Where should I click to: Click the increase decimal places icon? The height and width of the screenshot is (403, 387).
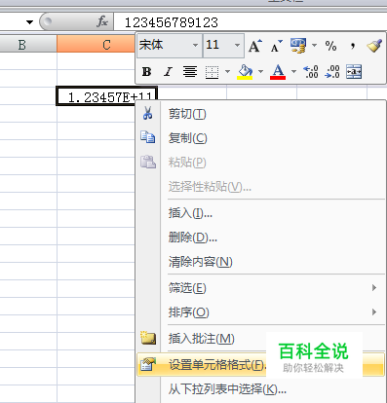(311, 72)
